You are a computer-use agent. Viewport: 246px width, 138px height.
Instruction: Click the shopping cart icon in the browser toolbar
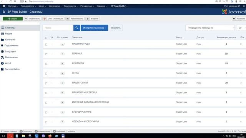(232, 2)
